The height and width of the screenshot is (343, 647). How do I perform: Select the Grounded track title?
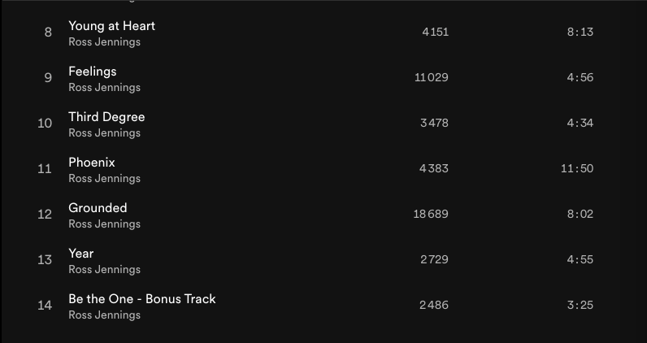(98, 208)
